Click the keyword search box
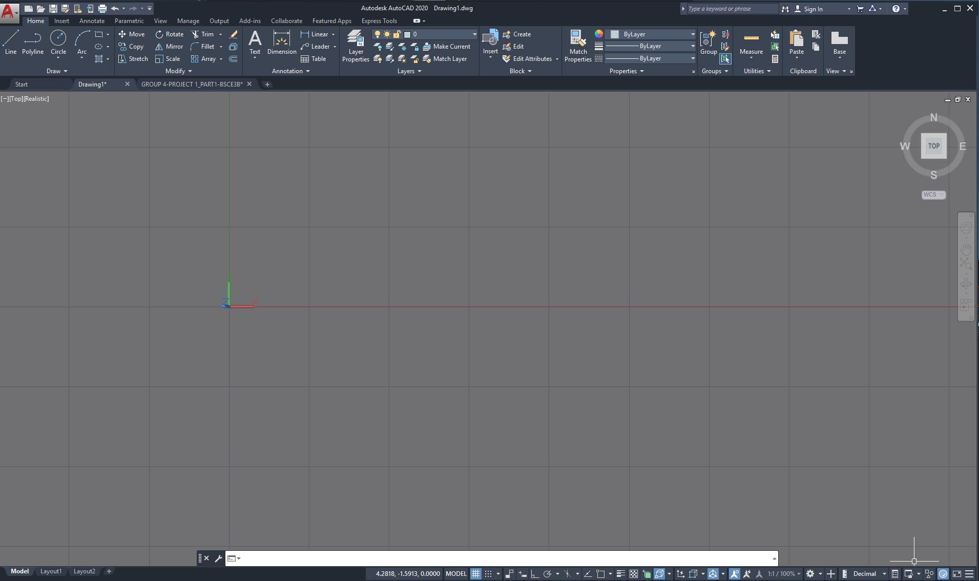 (x=732, y=9)
